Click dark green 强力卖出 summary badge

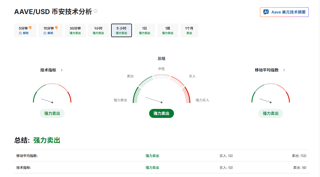click(162, 113)
